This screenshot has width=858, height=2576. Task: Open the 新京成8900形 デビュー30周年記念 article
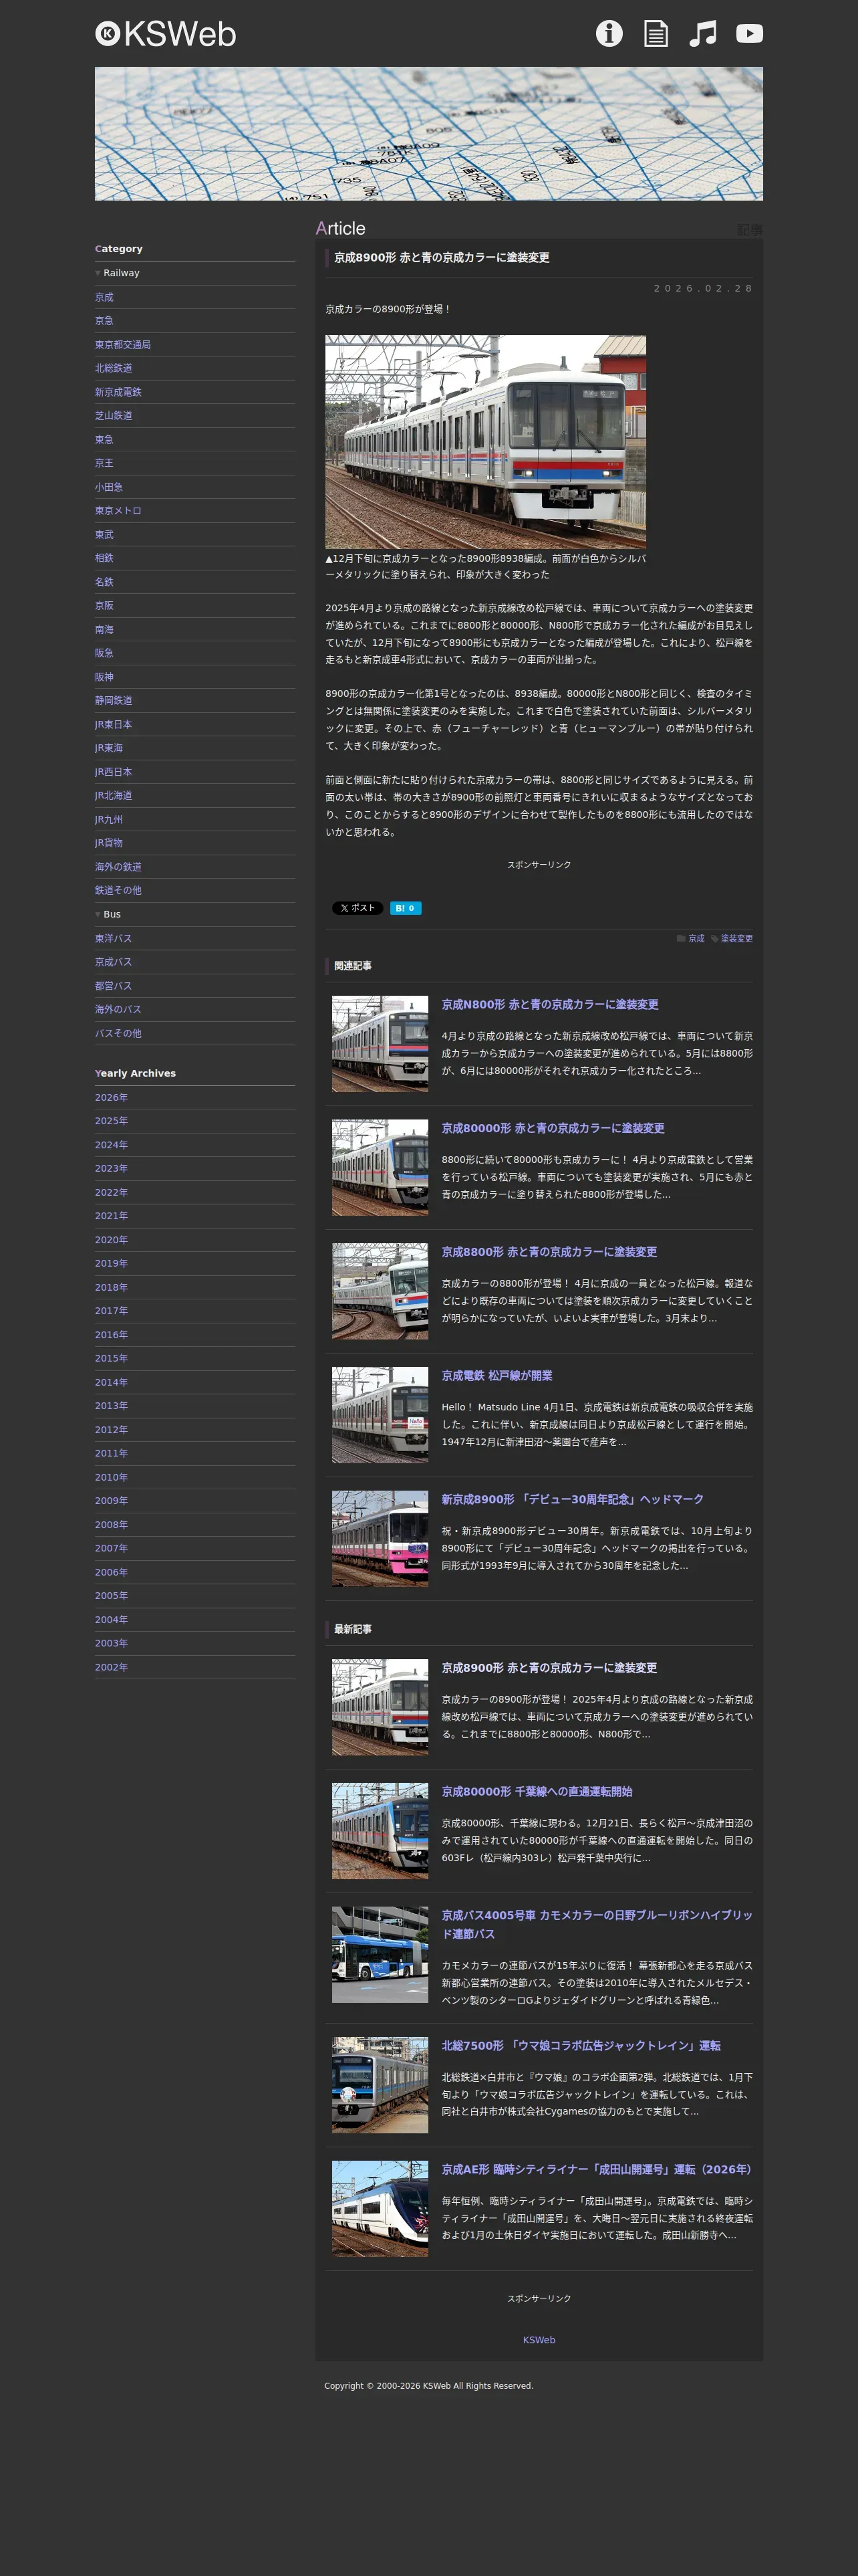tap(573, 1499)
